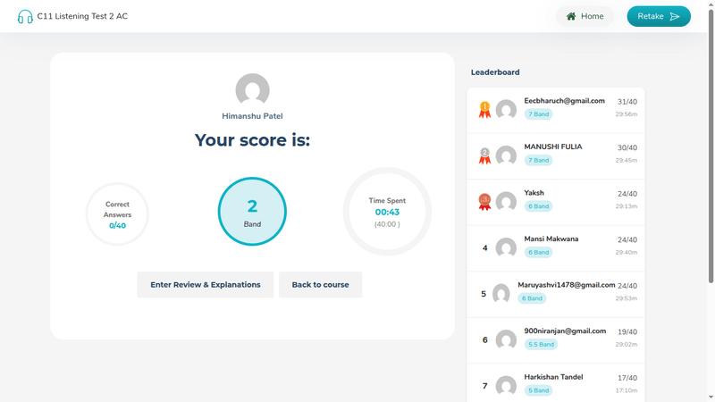Click 7 Band badge under Eecbharuch@gmail.com
The image size is (715, 402).
pyautogui.click(x=539, y=114)
